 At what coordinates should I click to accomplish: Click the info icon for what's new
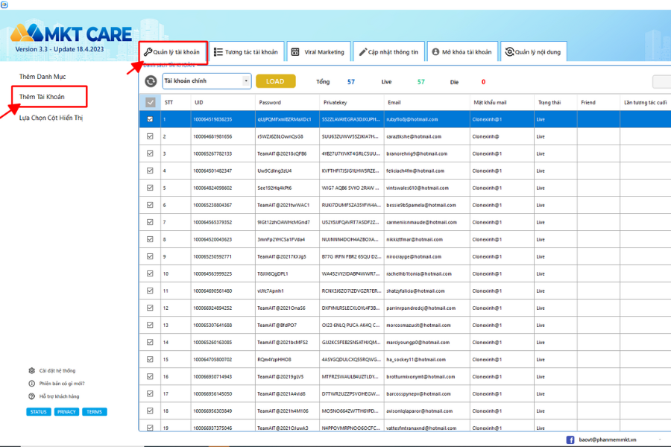coord(31,384)
